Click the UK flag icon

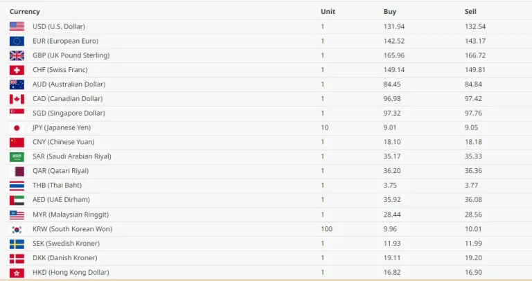coord(17,55)
